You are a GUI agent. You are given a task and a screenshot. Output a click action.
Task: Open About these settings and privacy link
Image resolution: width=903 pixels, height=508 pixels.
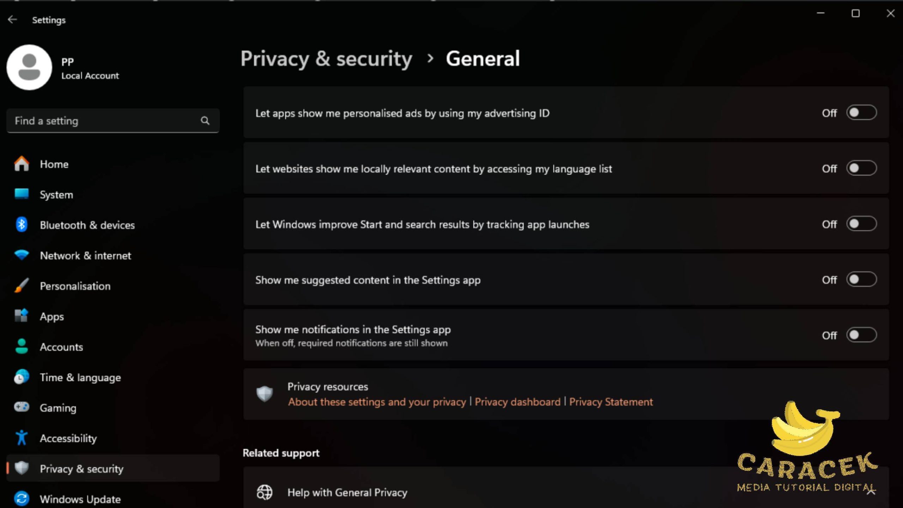pos(376,401)
